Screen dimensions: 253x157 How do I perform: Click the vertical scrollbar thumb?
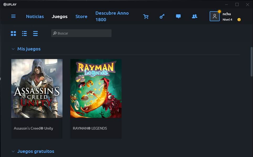point(251,62)
